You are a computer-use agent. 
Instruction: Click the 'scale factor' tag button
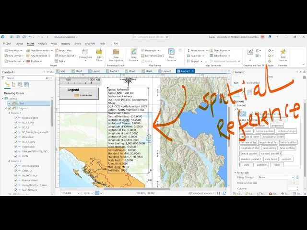click(x=271, y=159)
